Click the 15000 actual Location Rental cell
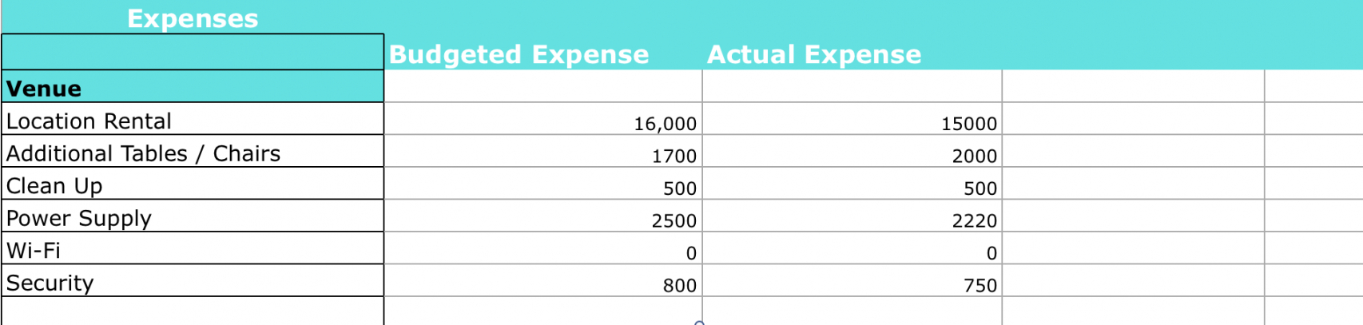1363x325 pixels. pos(852,120)
